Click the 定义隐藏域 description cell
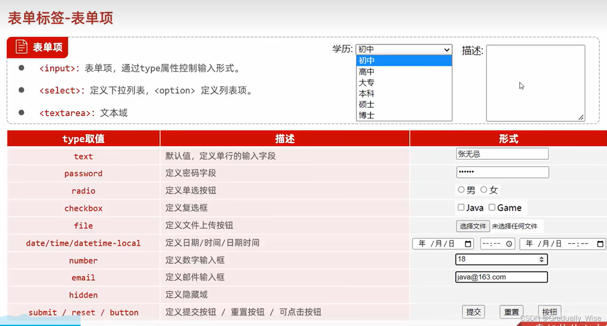Image resolution: width=607 pixels, height=326 pixels. [285, 295]
